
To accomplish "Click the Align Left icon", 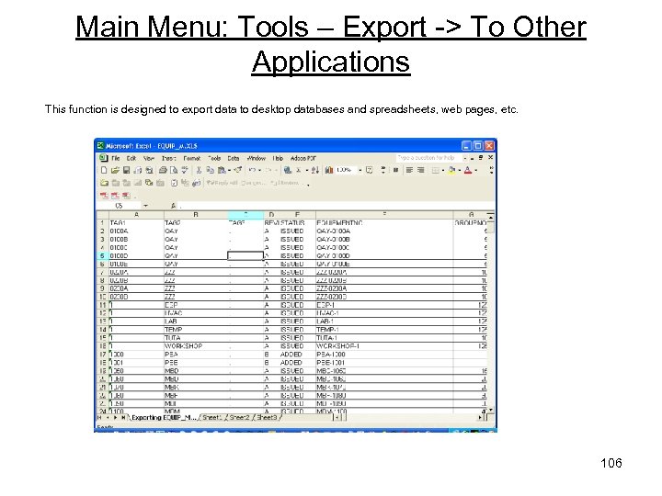I will coord(409,170).
